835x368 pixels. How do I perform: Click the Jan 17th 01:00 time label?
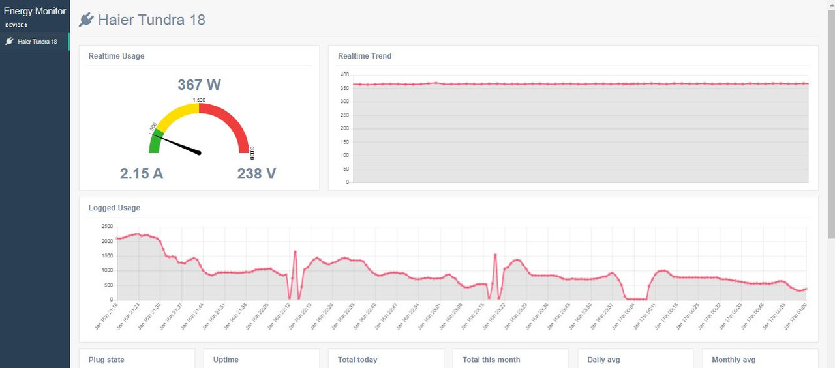(x=795, y=315)
